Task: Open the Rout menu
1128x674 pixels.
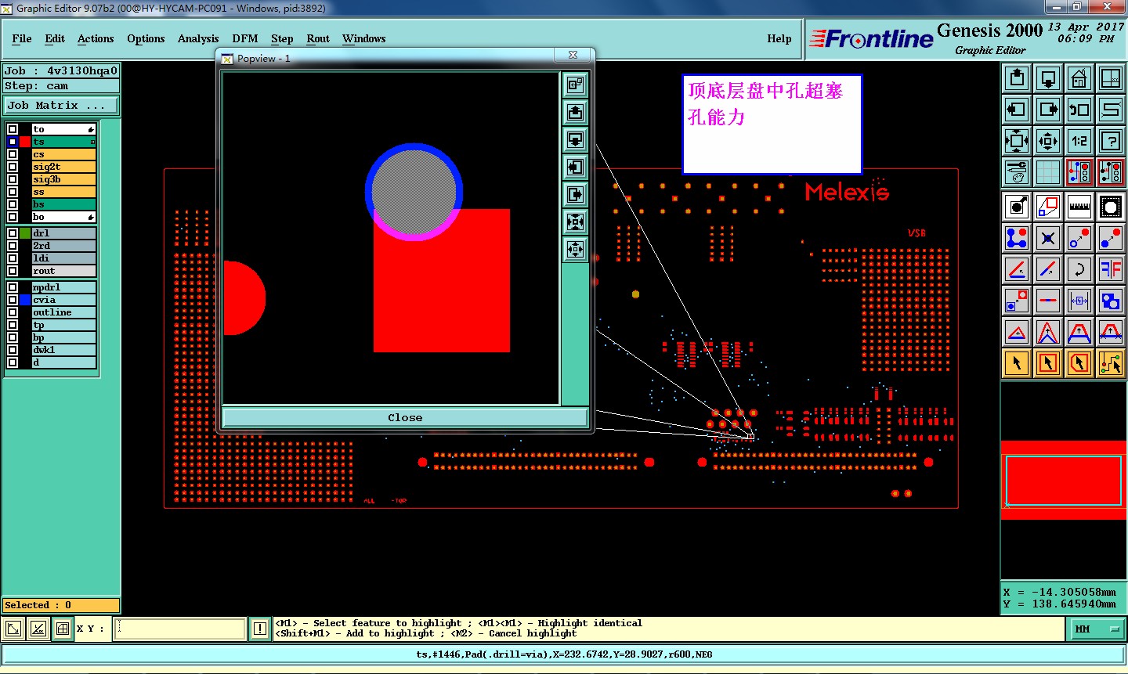Action: tap(318, 38)
